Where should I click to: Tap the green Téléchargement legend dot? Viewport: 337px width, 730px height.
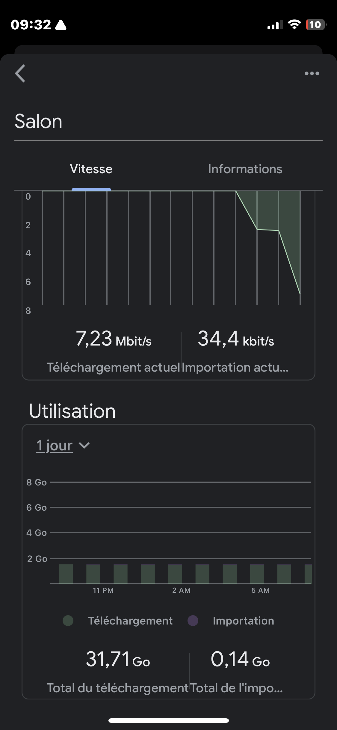coord(68,621)
